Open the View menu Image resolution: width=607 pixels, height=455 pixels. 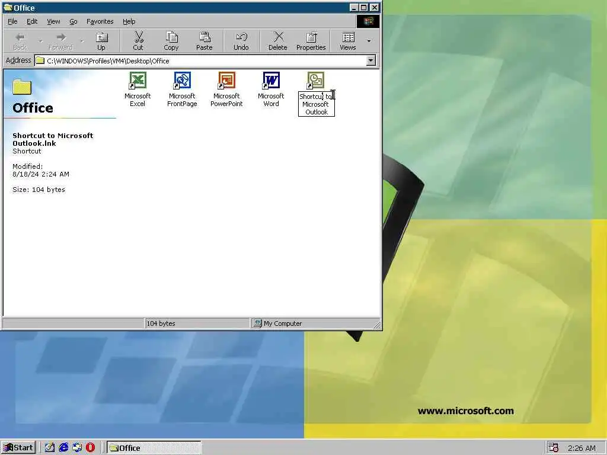[53, 22]
